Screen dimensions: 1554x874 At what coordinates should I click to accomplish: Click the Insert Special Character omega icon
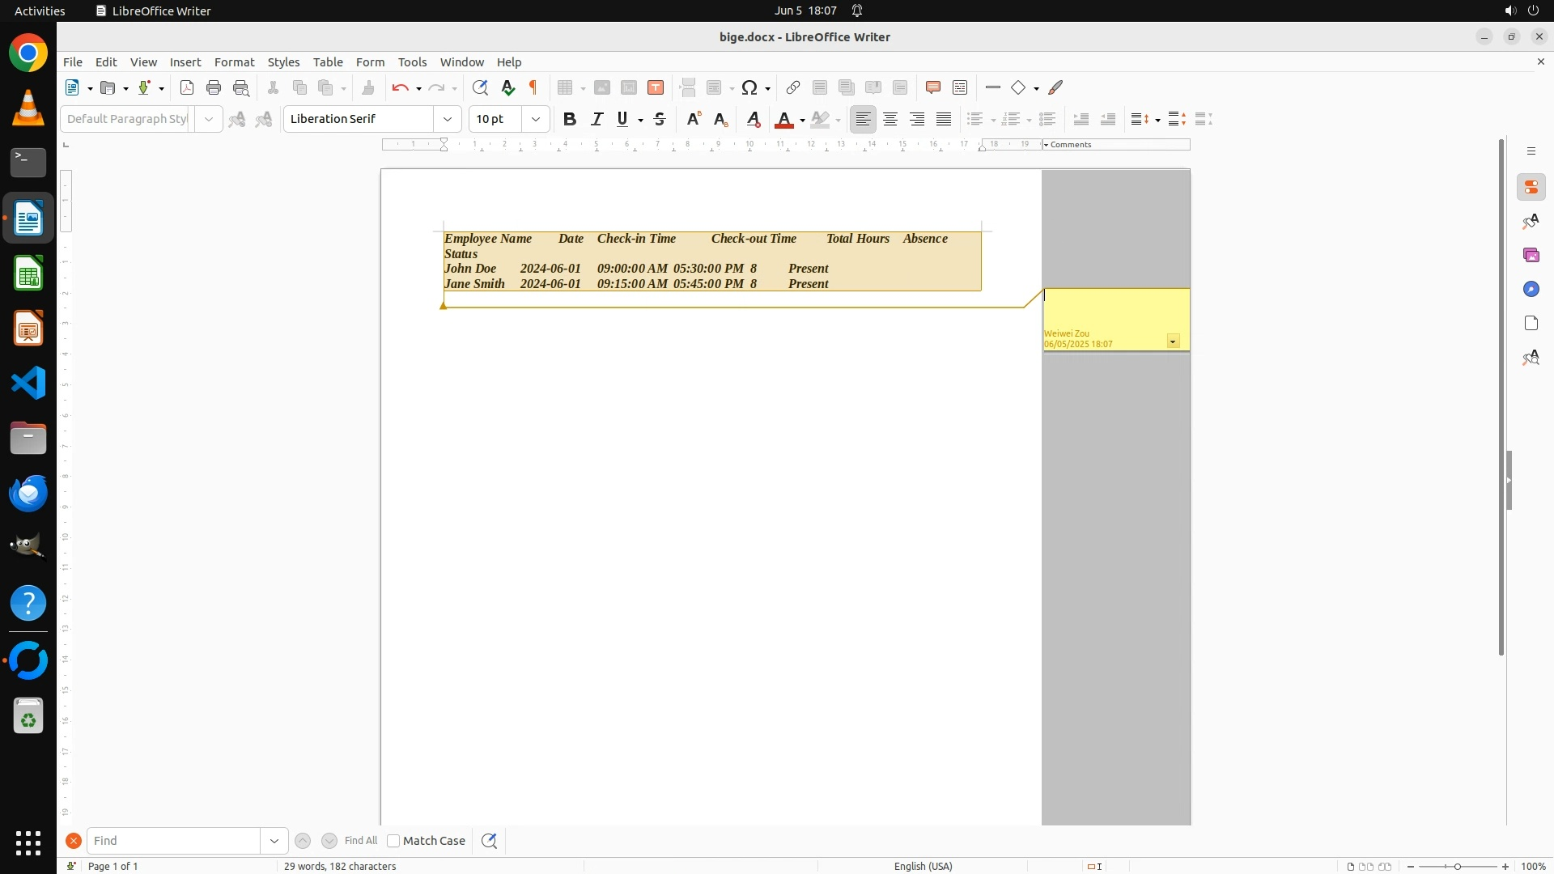(x=749, y=87)
